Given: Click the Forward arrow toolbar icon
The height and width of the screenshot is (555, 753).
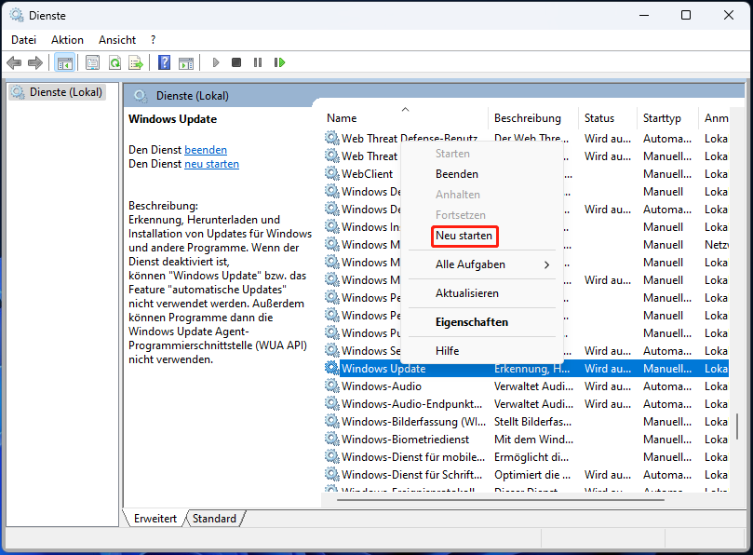Looking at the screenshot, I should coord(35,62).
